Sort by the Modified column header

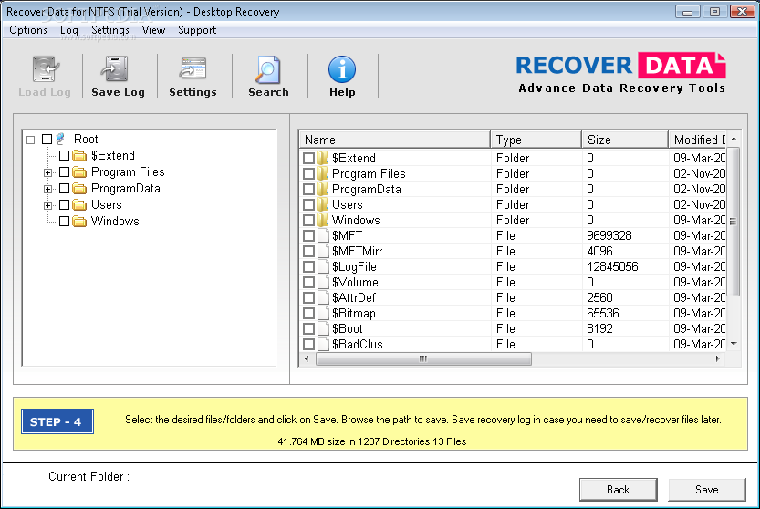coord(697,140)
